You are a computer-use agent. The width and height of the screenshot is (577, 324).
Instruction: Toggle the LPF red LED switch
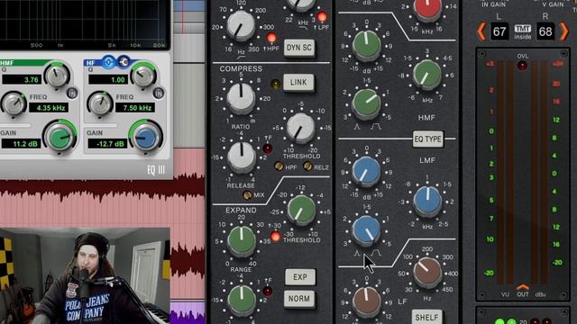[x=322, y=16]
